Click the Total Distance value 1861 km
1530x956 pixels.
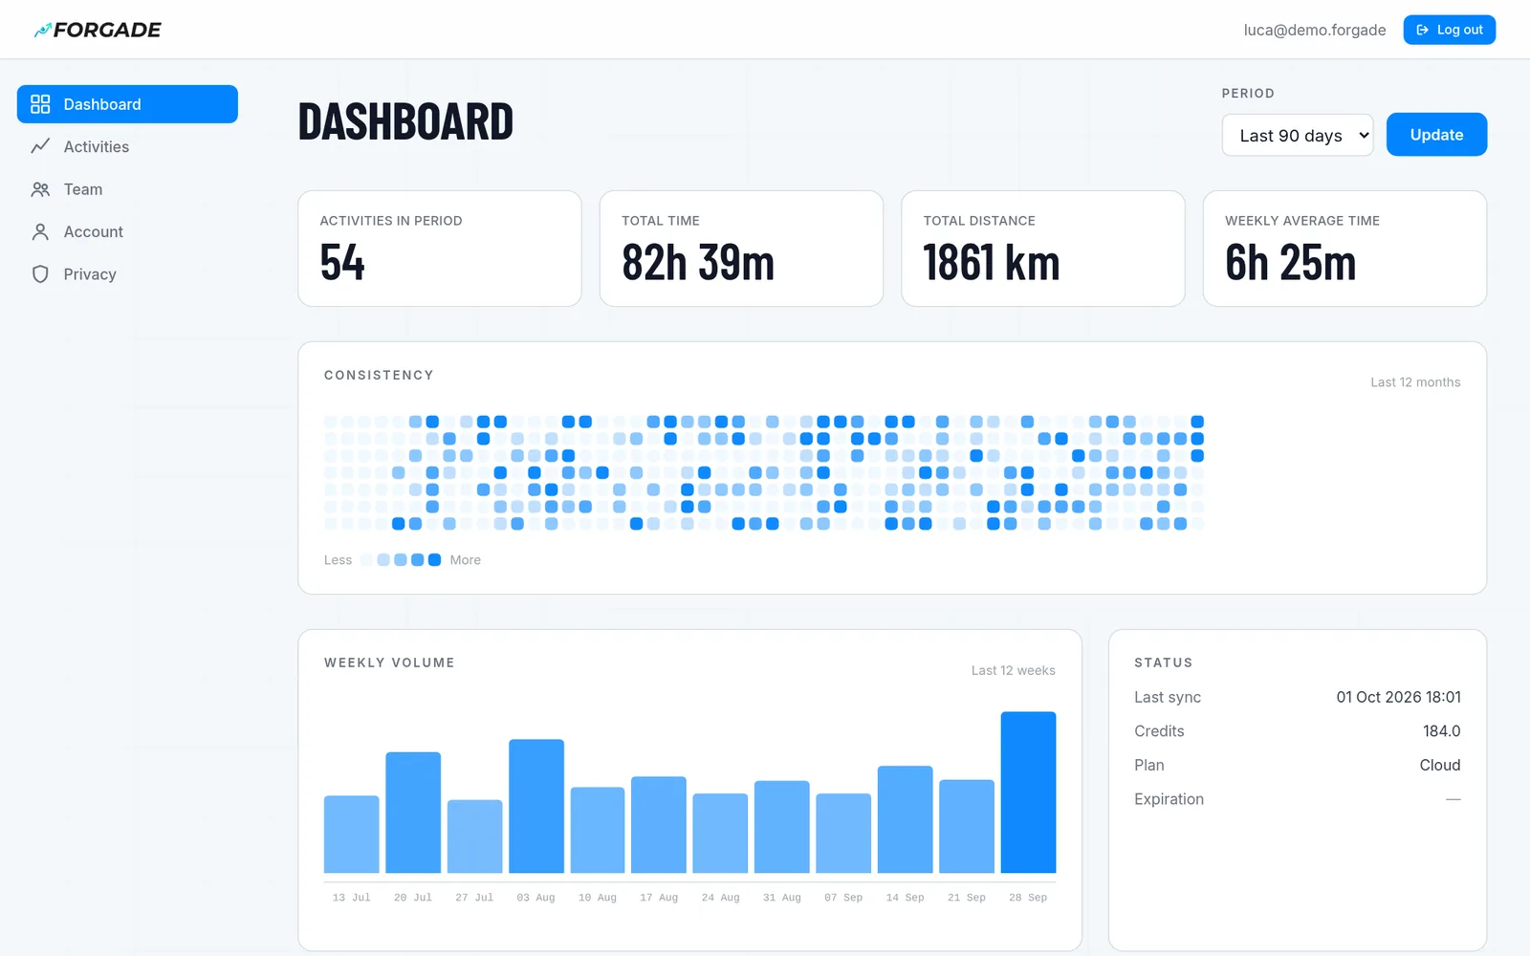coord(992,263)
